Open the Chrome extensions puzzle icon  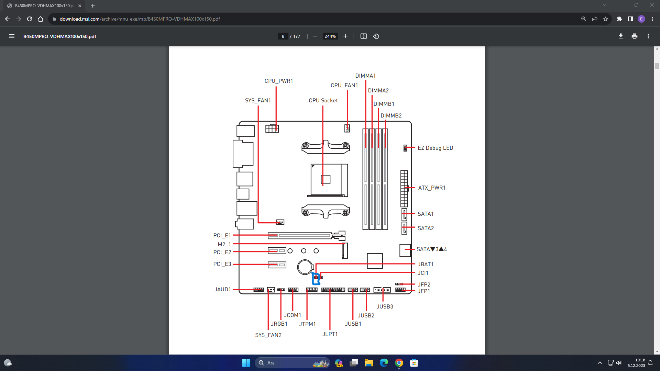point(619,19)
